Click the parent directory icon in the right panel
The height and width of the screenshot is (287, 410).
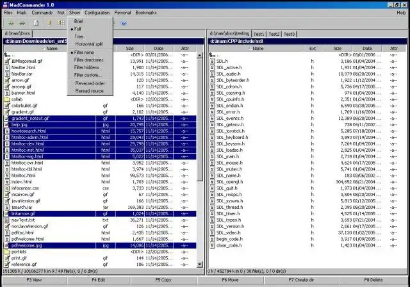(x=212, y=54)
